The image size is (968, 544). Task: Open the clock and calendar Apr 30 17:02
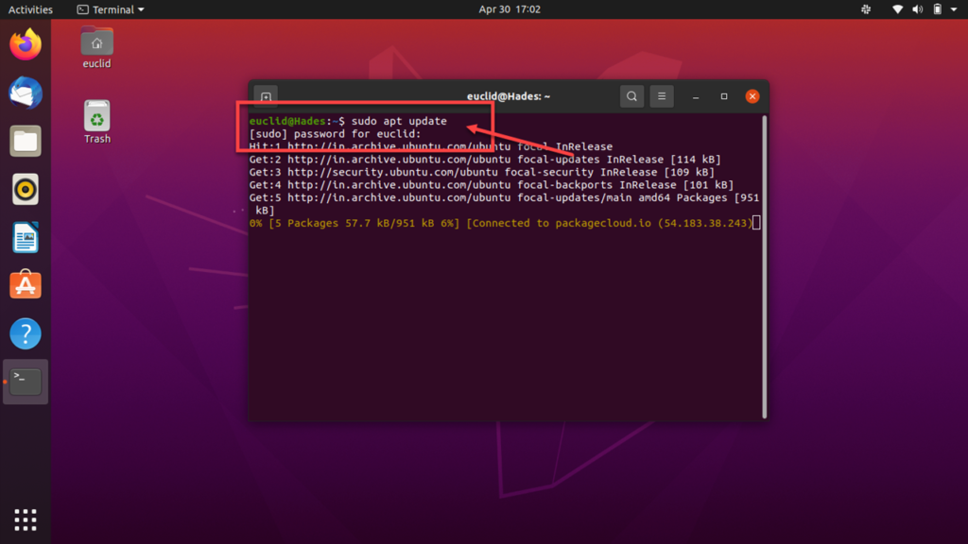coord(510,9)
